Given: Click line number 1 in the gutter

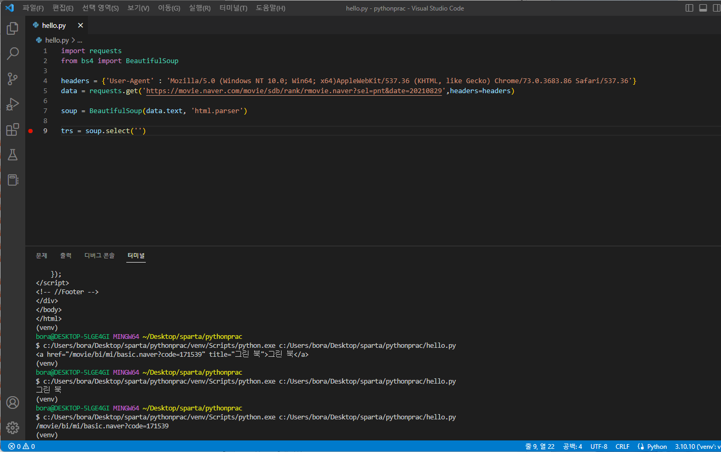Looking at the screenshot, I should tap(45, 51).
